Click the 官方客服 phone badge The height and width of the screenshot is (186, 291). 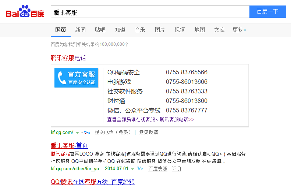tap(76, 78)
